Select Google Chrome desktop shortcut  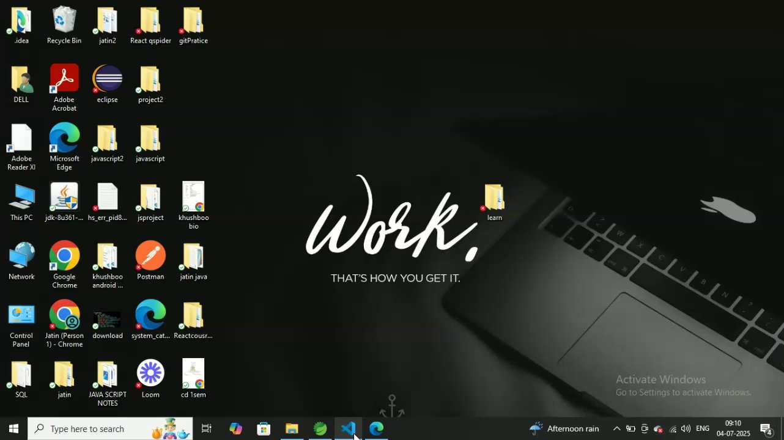pyautogui.click(x=64, y=265)
